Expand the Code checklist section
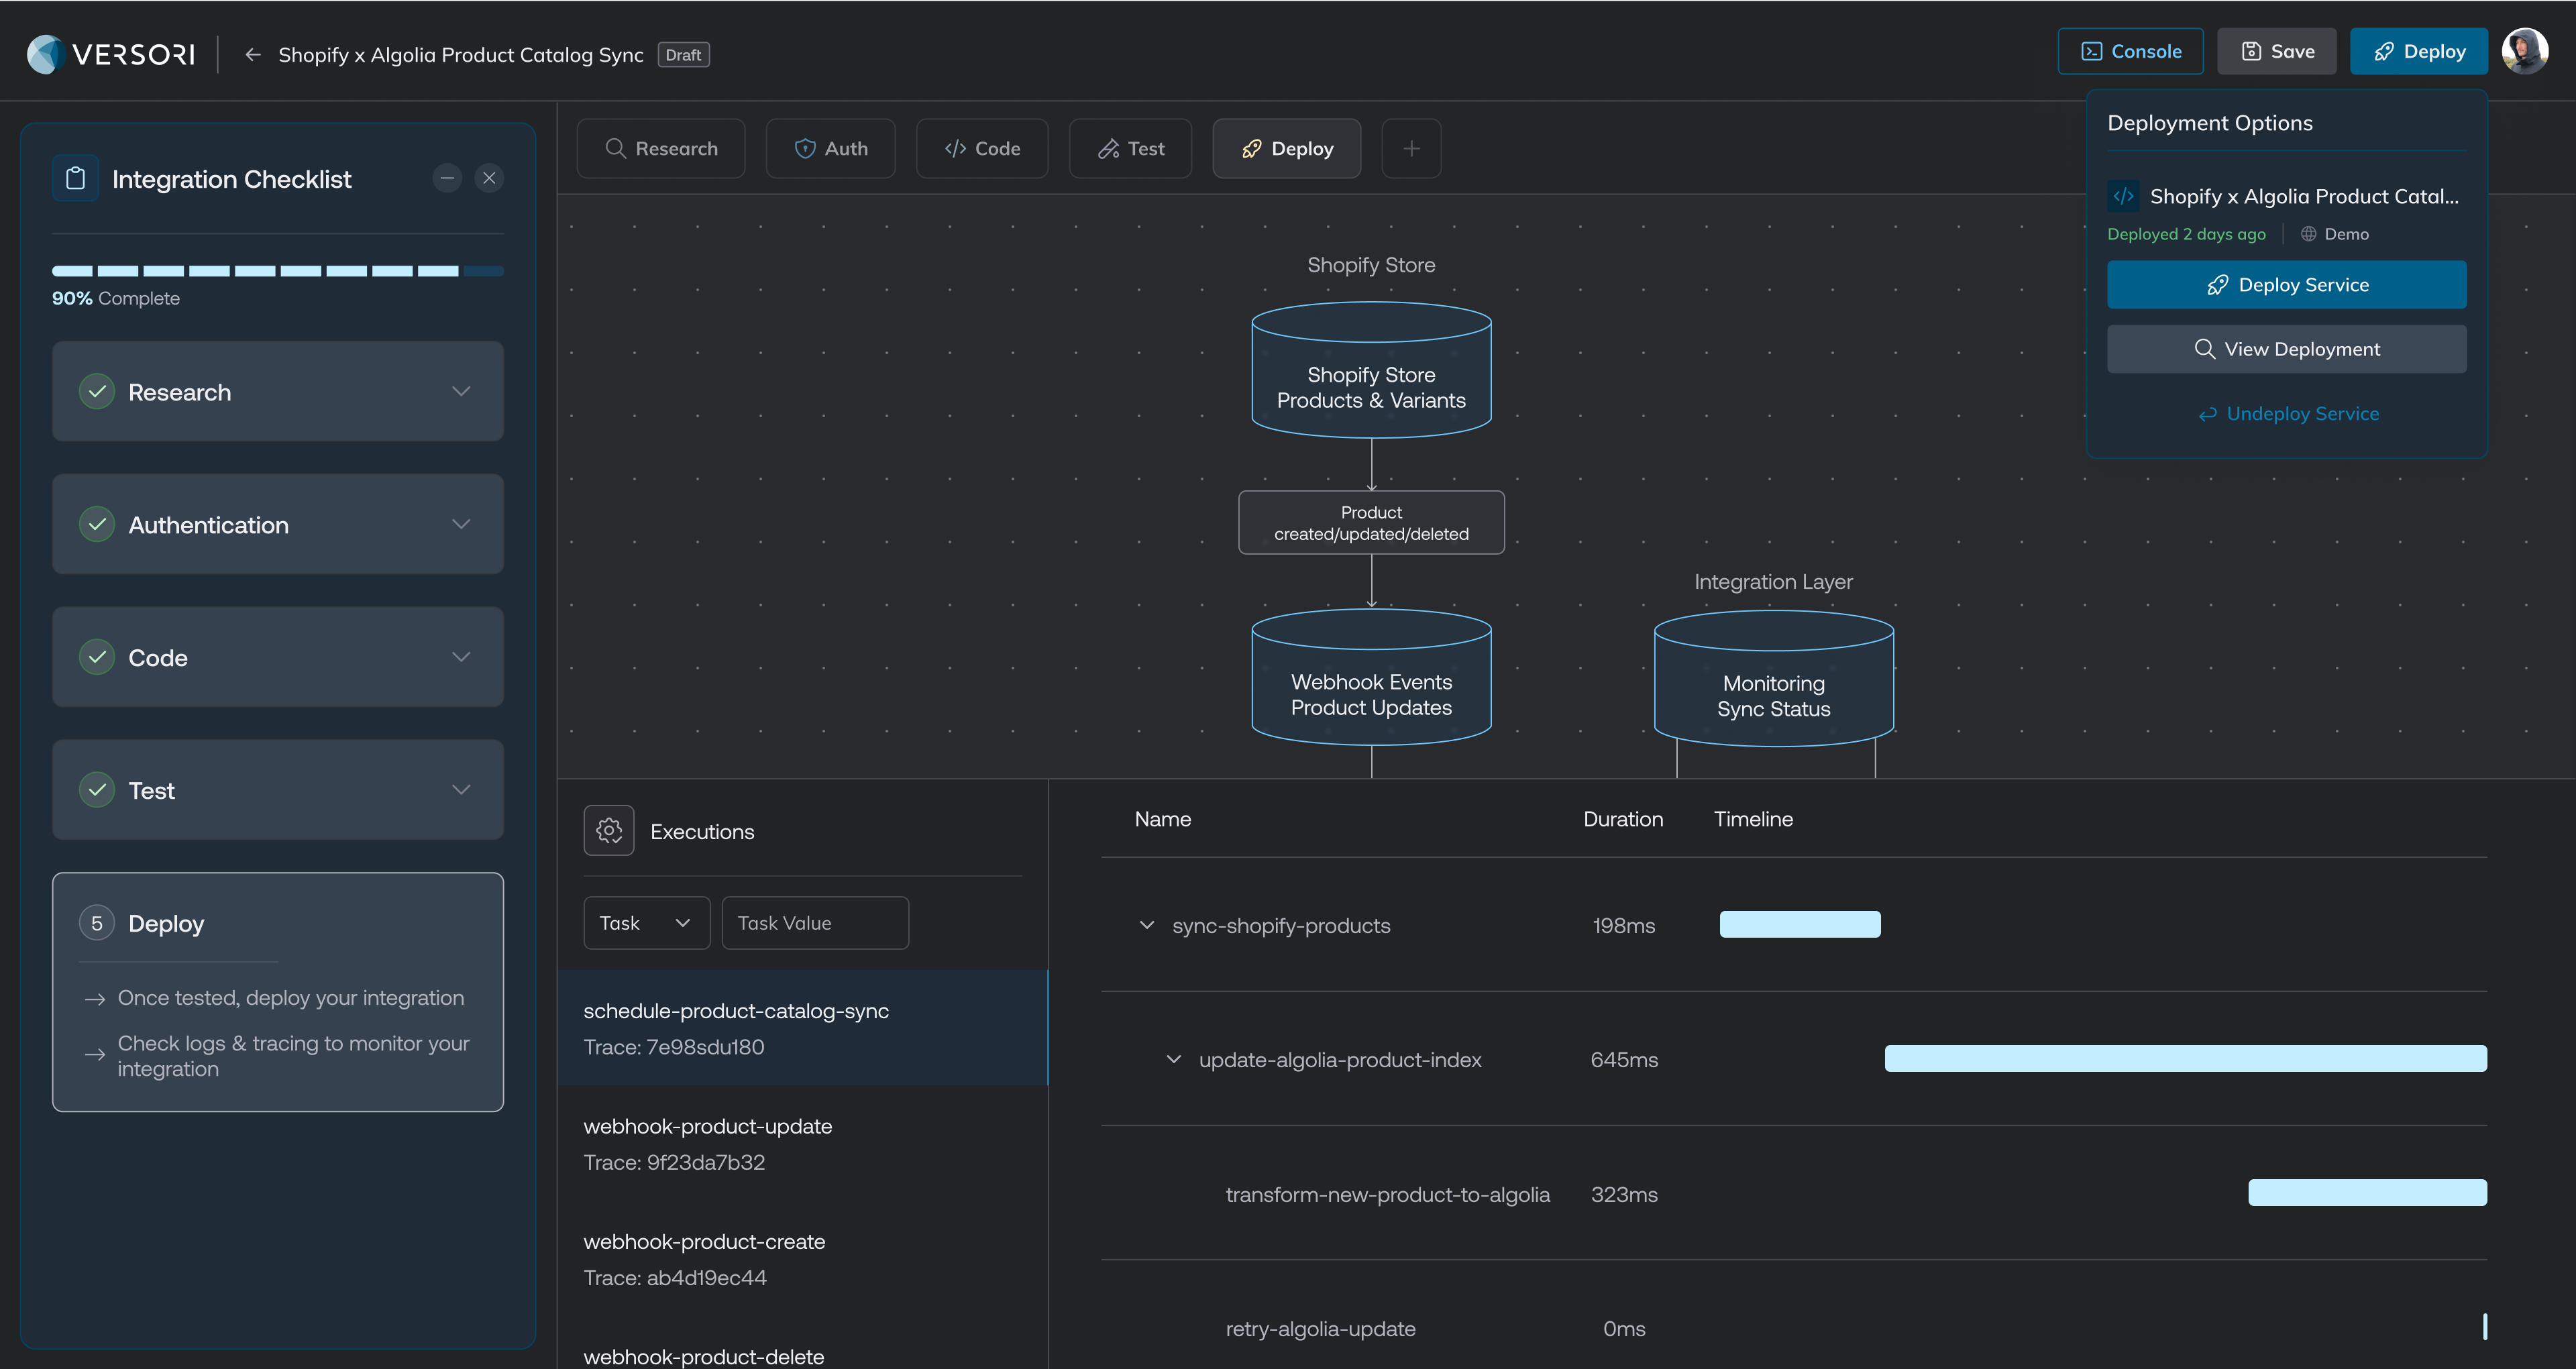This screenshot has width=2576, height=1369. pos(461,658)
